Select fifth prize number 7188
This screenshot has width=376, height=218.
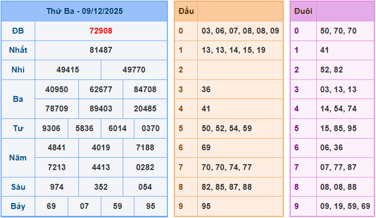coord(145,148)
